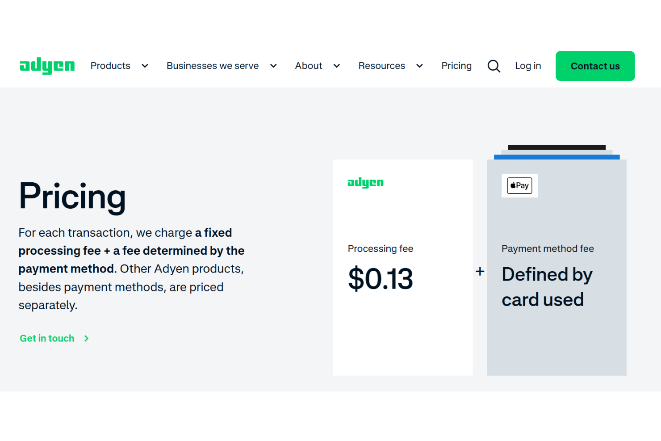The height and width of the screenshot is (441, 661).
Task: Open the search magnifier icon
Action: click(x=494, y=66)
